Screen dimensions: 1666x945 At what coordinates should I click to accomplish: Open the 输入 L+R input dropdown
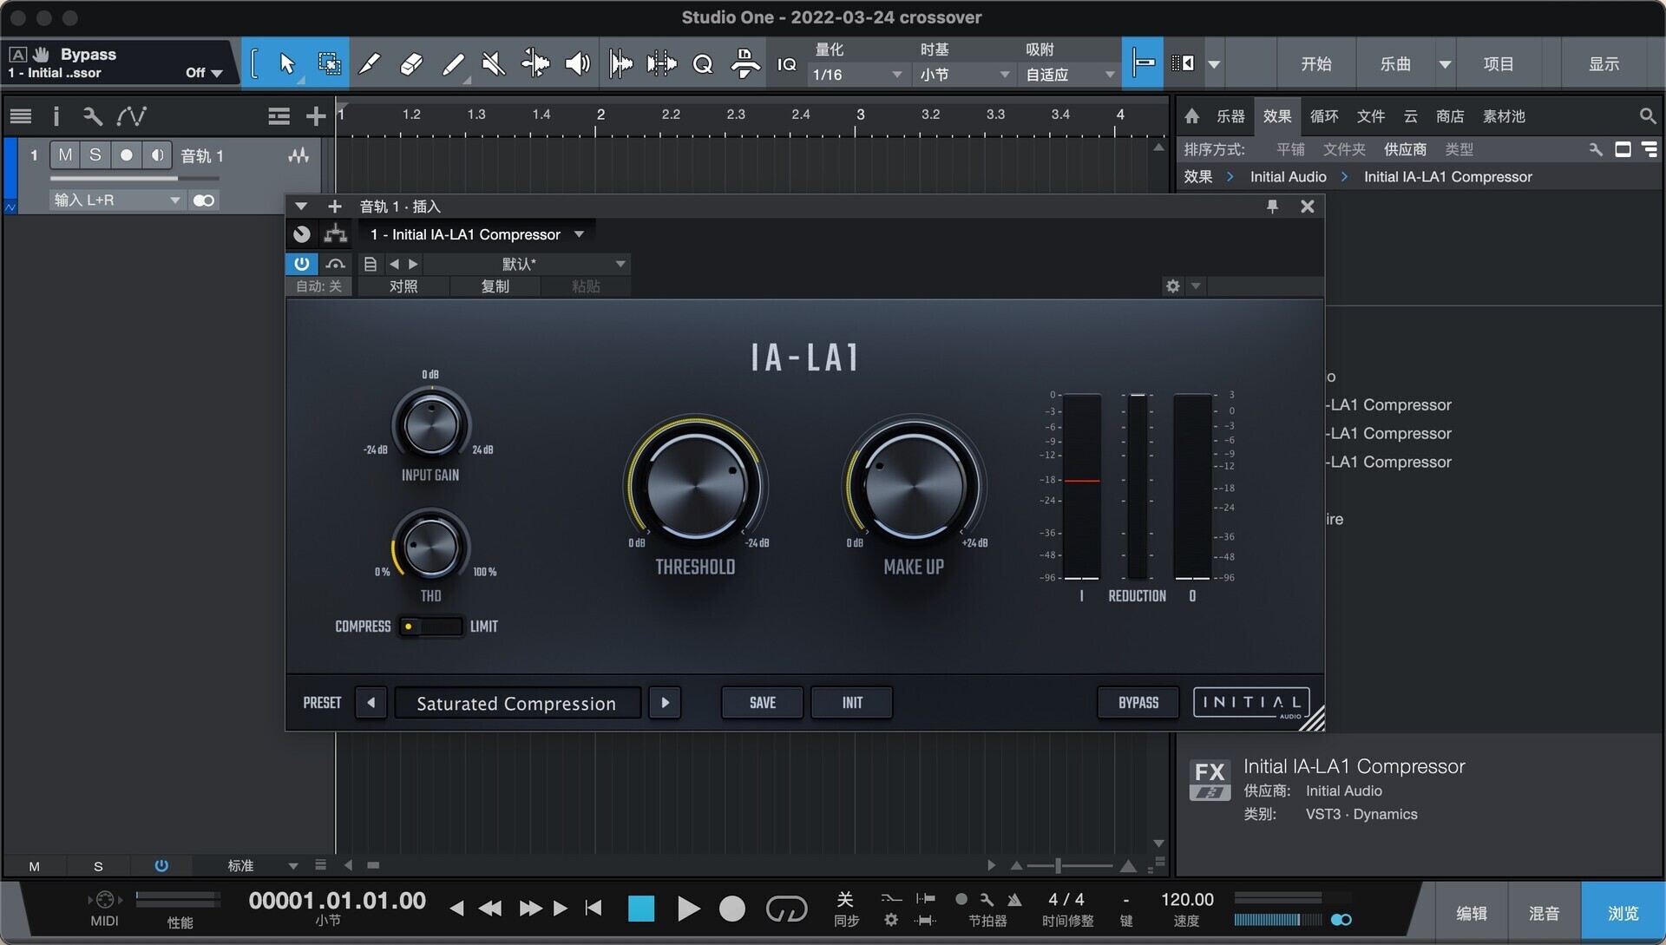point(116,200)
